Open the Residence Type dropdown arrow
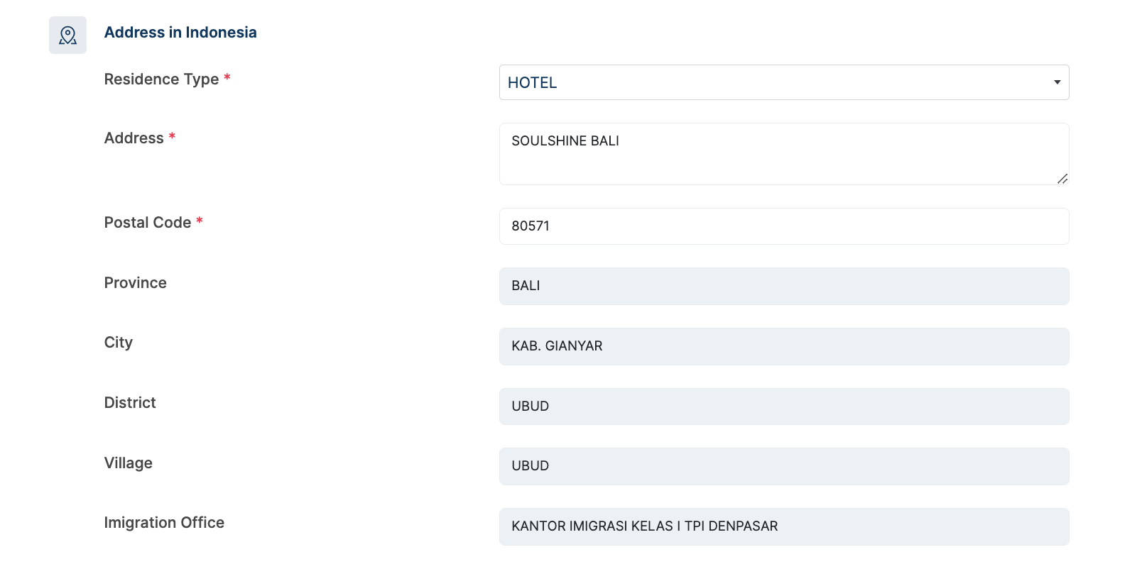The image size is (1142, 564). pos(1057,82)
